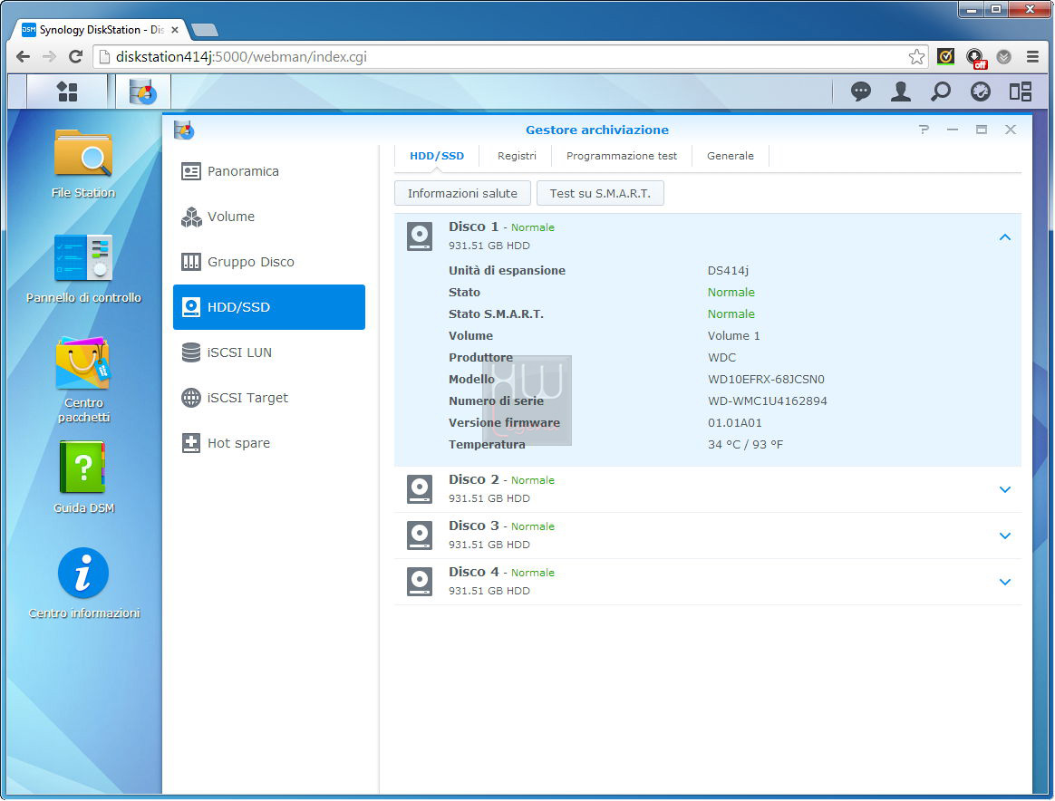
Task: Select Gruppo Disco in the sidebar
Action: tap(269, 262)
